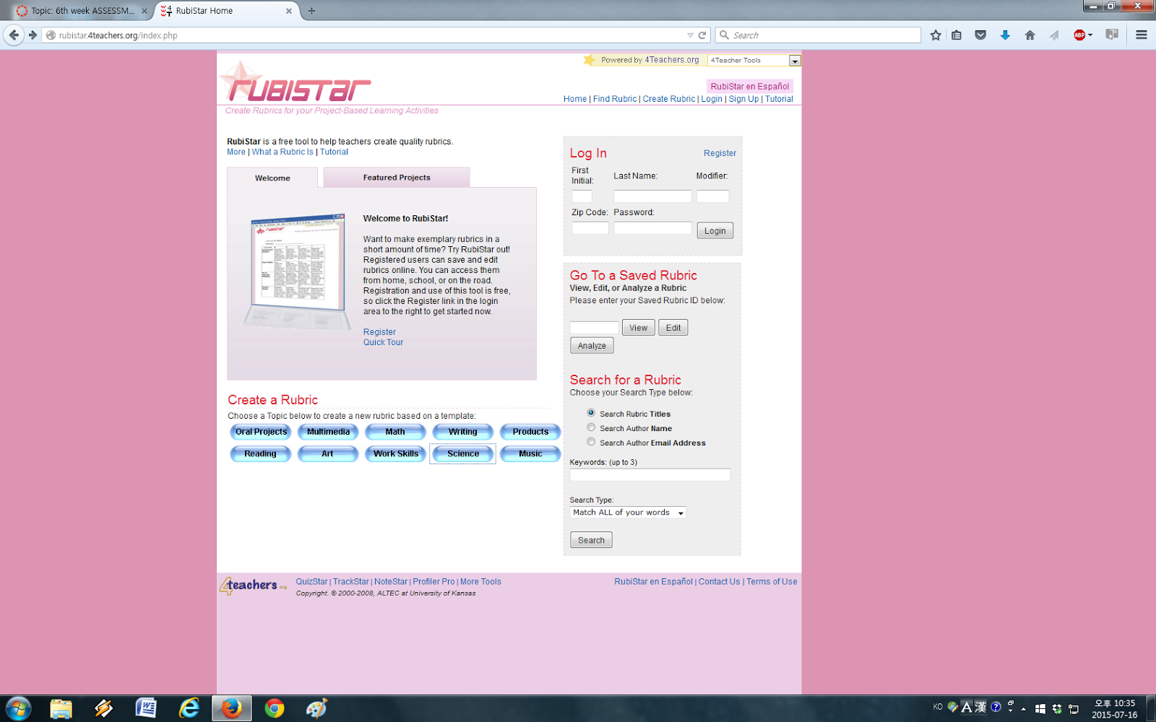
Task: Select Search Rubric Titles option
Action: click(x=591, y=413)
